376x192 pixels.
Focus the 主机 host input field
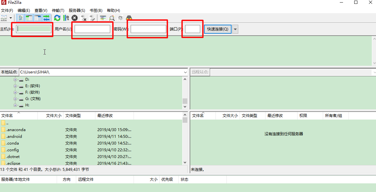[x=34, y=29]
